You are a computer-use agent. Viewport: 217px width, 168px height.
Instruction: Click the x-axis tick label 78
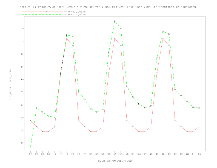click(x=187, y=154)
